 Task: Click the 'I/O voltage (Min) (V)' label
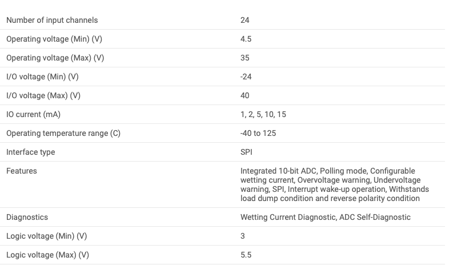(x=42, y=77)
